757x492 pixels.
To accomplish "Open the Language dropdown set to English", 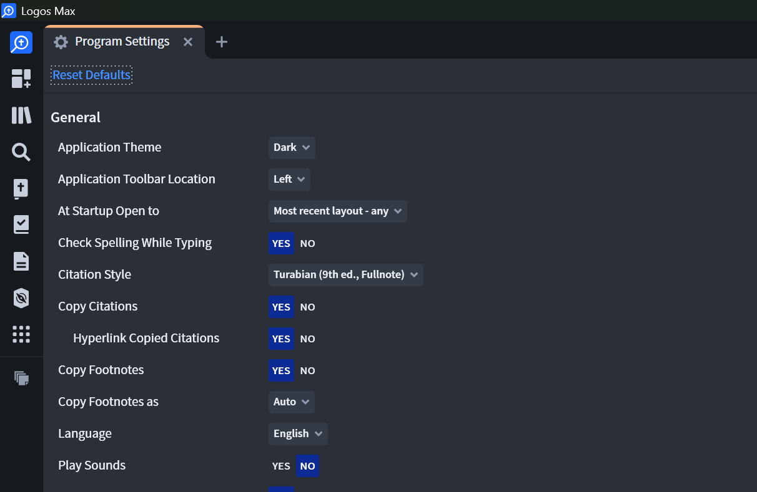I will click(x=298, y=434).
